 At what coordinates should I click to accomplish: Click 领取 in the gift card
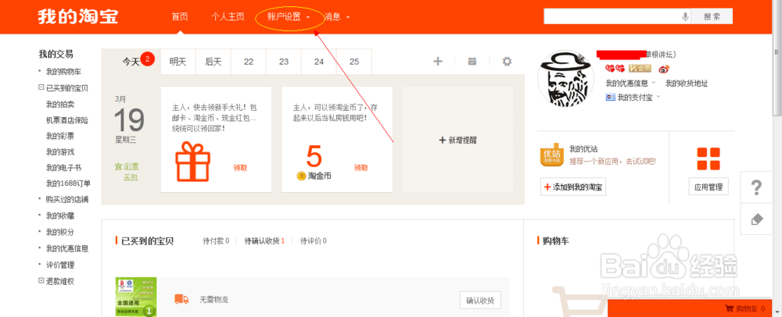coord(240,168)
